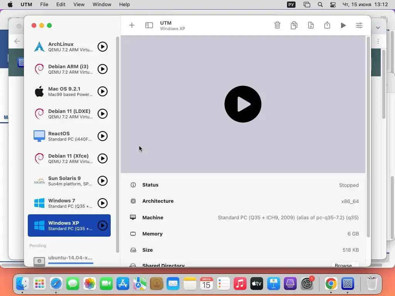Open UTM from the Dock
The height and width of the screenshot is (296, 395).
(x=348, y=284)
